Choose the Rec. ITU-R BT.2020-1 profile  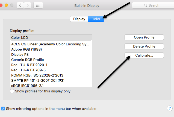(x=51, y=65)
